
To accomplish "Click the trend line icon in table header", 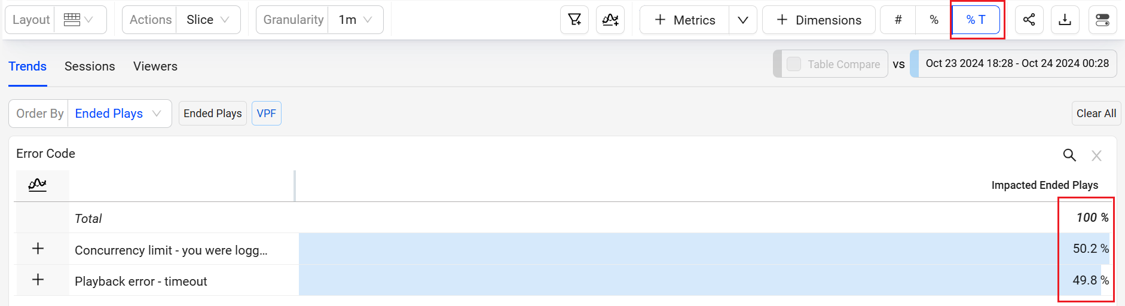I will pos(37,185).
